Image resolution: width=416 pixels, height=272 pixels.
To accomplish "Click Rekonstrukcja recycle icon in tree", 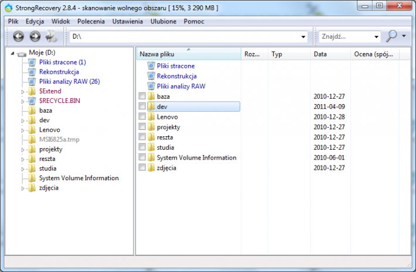I will [32, 72].
